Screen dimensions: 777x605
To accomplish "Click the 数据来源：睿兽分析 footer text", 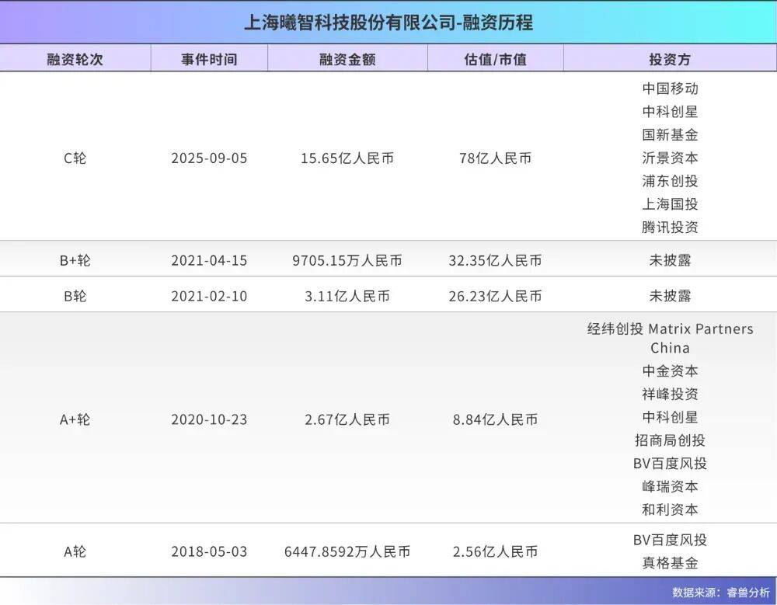I will click(x=715, y=590).
